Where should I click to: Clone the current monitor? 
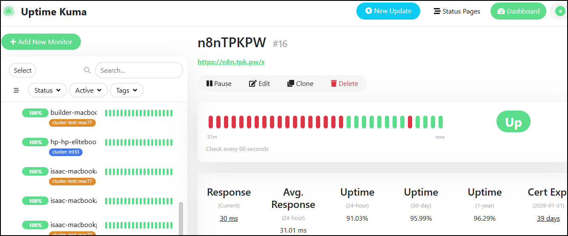point(300,84)
